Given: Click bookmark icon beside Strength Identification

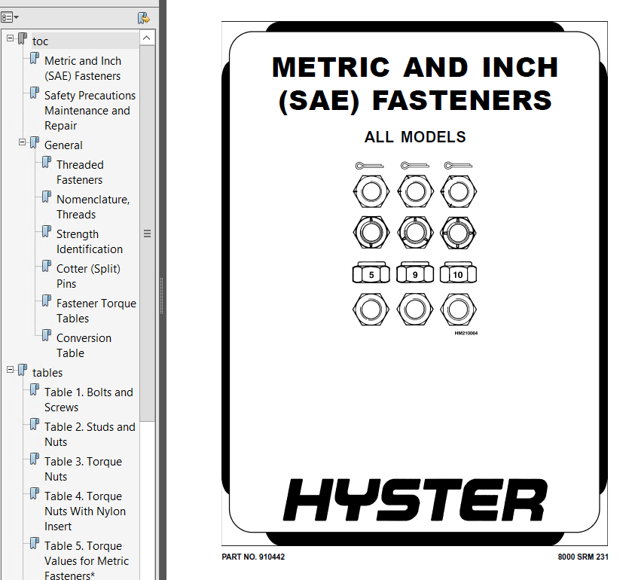Looking at the screenshot, I should [47, 232].
